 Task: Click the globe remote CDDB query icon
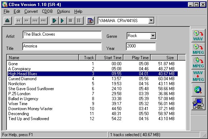pyautogui.click(x=198, y=90)
